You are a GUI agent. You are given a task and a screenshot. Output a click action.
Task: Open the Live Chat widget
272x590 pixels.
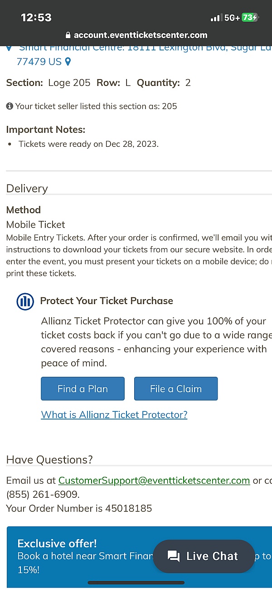coord(204,556)
